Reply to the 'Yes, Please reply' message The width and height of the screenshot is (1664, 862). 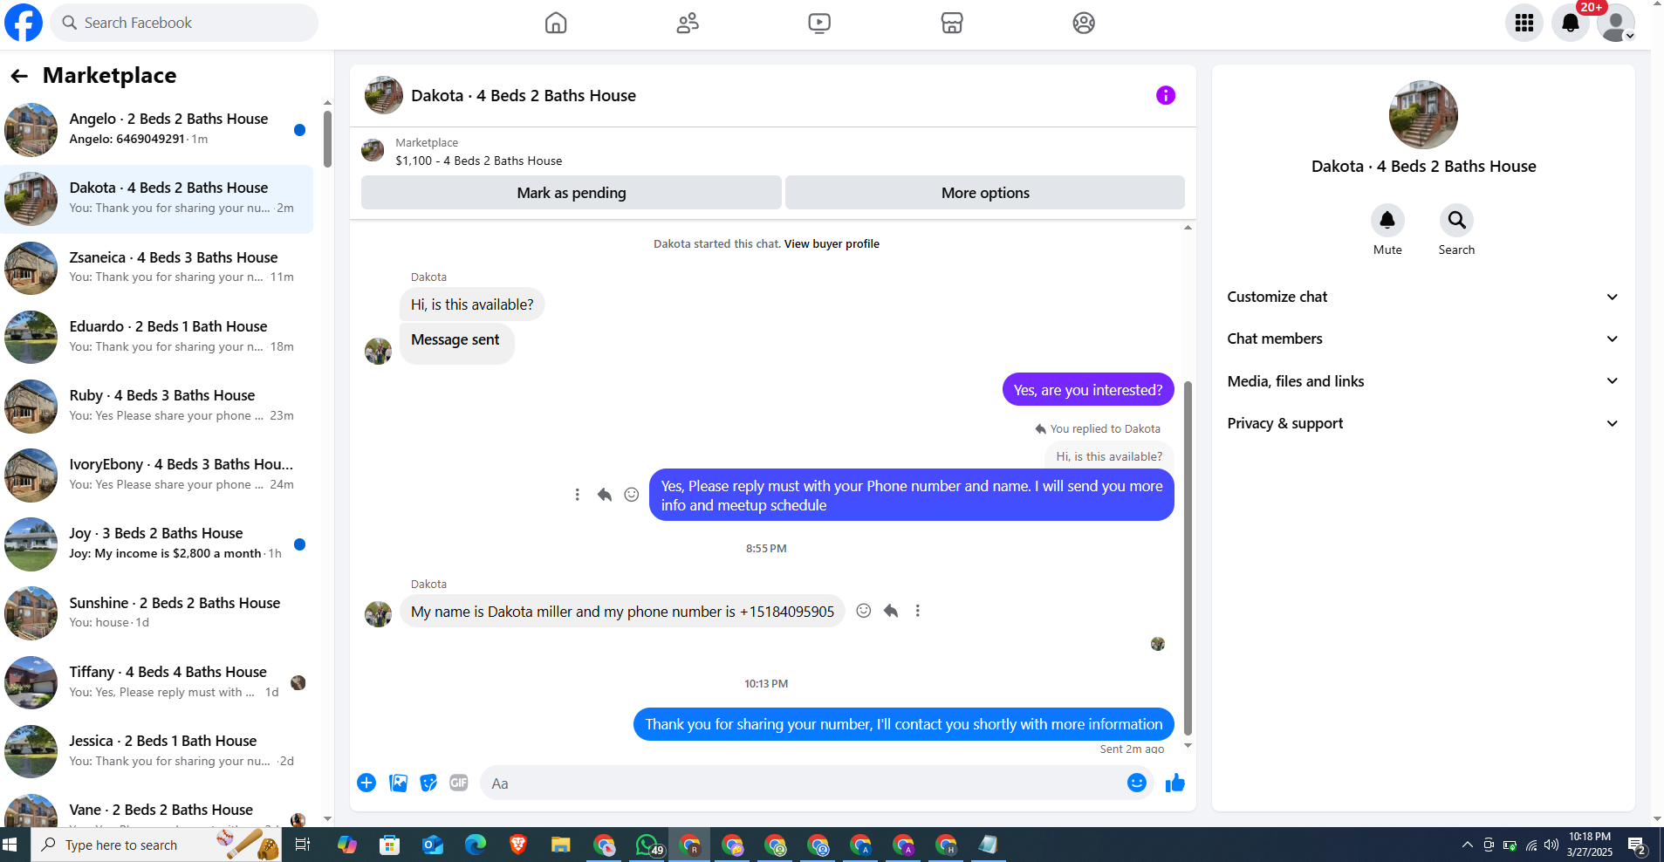click(x=605, y=495)
